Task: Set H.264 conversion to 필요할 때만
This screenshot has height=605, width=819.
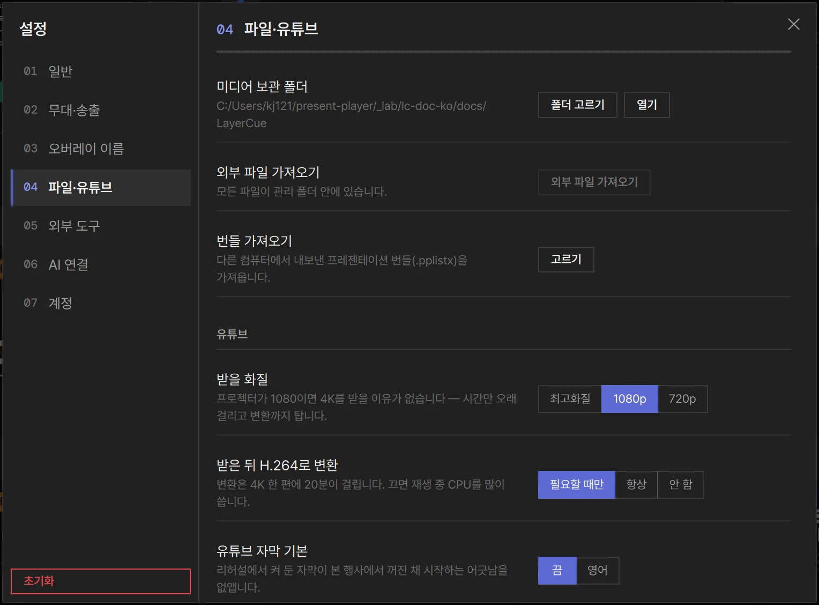Action: 577,484
